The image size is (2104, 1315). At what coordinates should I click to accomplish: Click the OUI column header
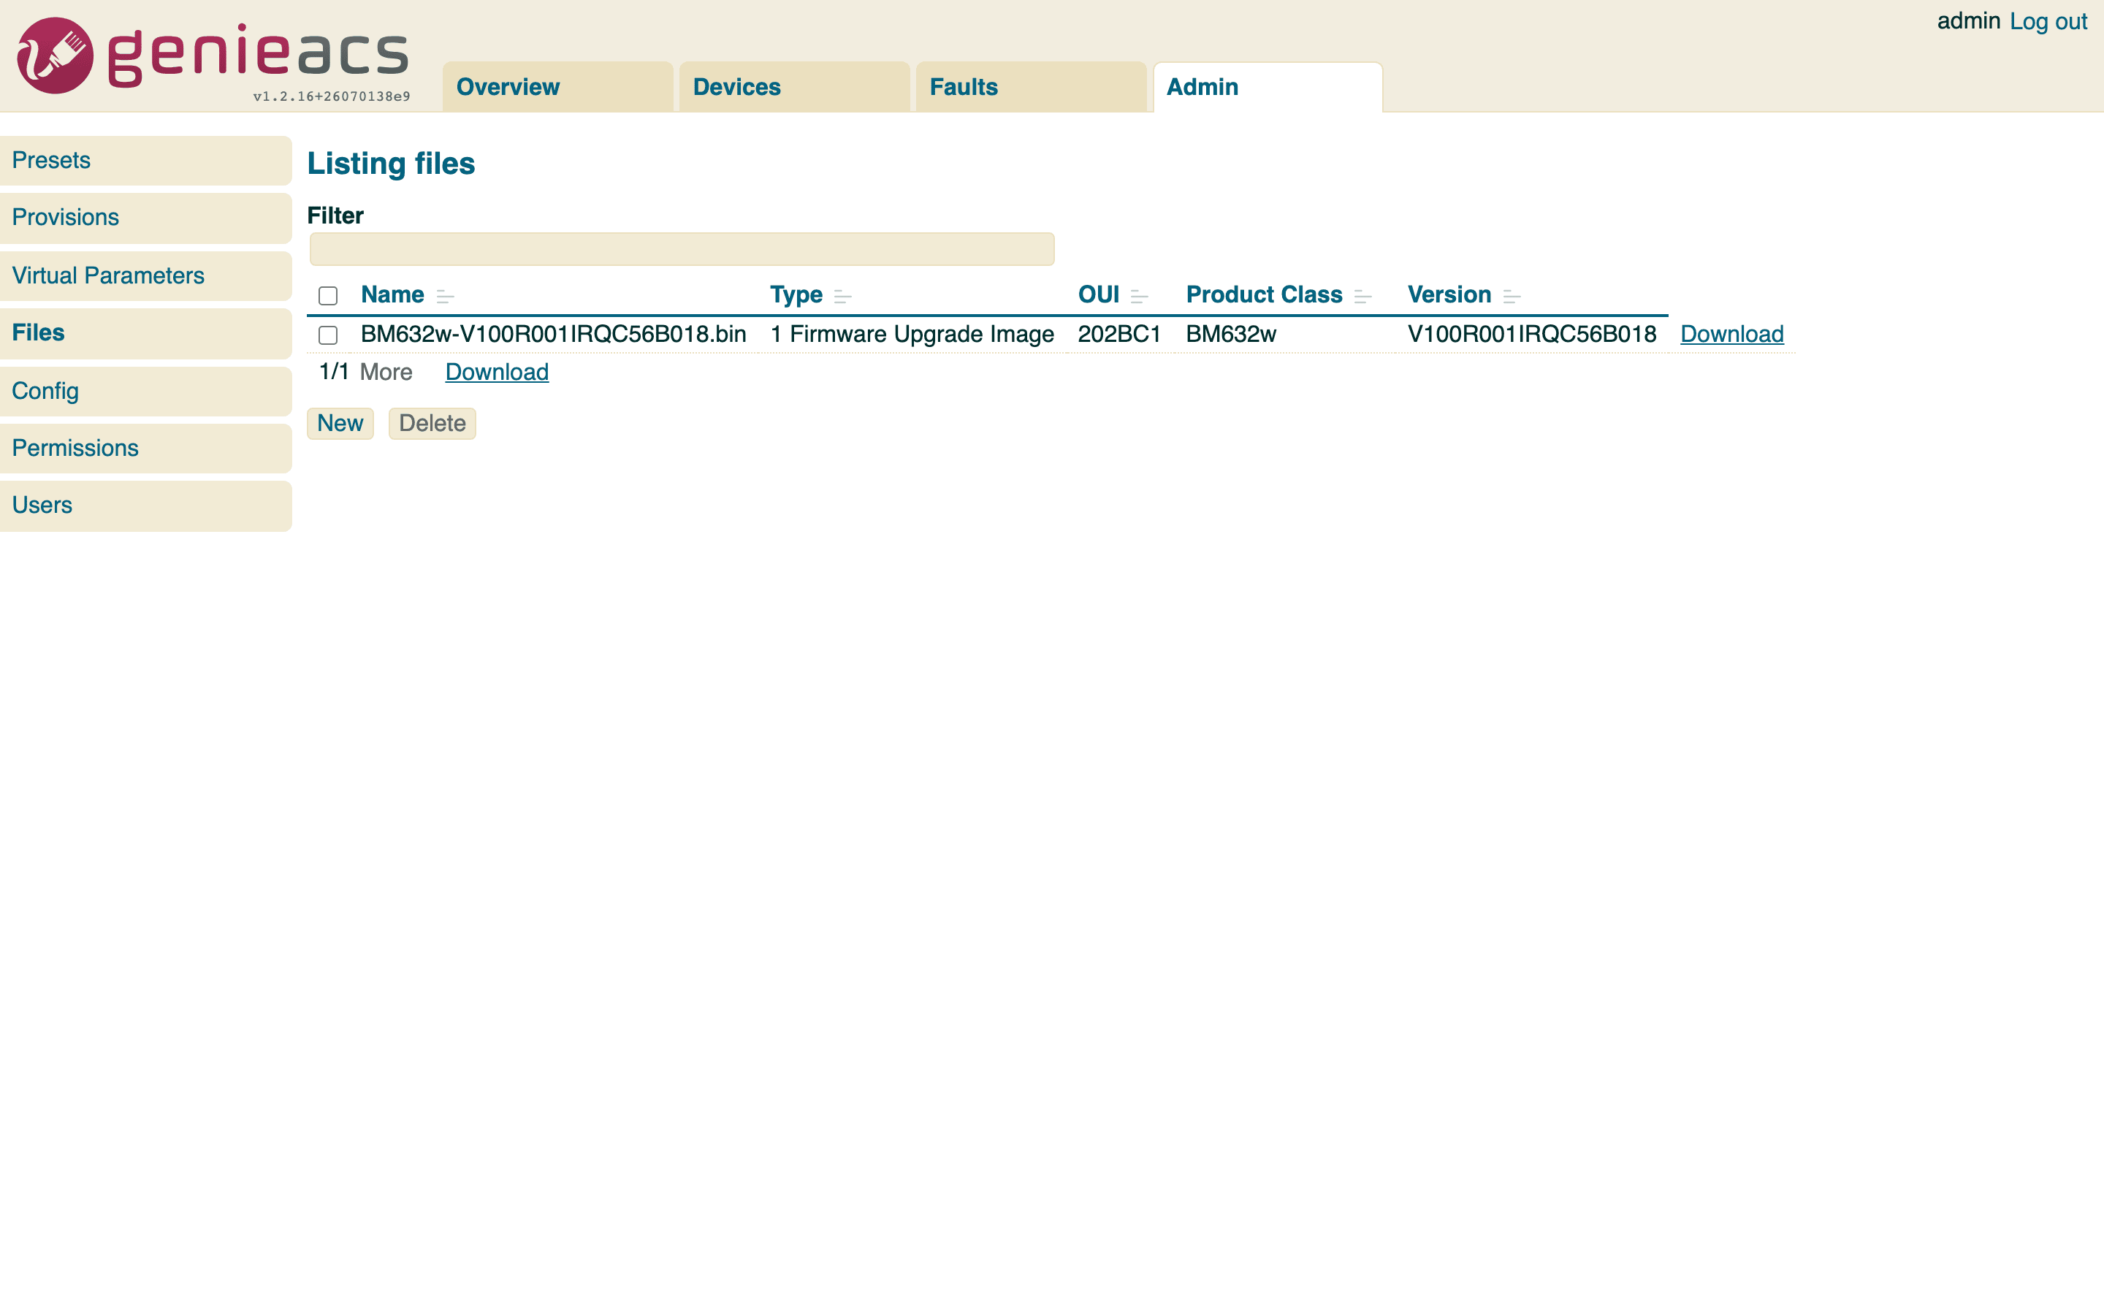tap(1098, 295)
